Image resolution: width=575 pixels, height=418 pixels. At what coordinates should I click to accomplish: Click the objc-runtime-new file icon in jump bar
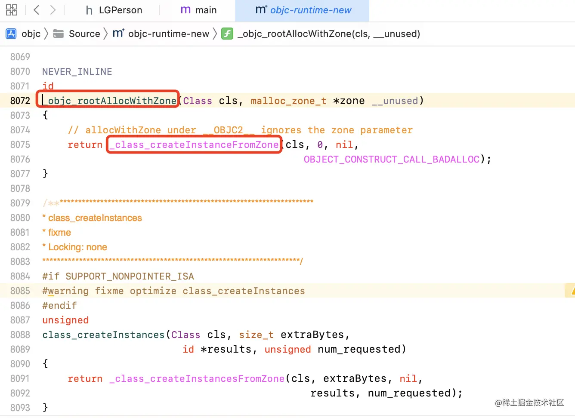point(119,33)
